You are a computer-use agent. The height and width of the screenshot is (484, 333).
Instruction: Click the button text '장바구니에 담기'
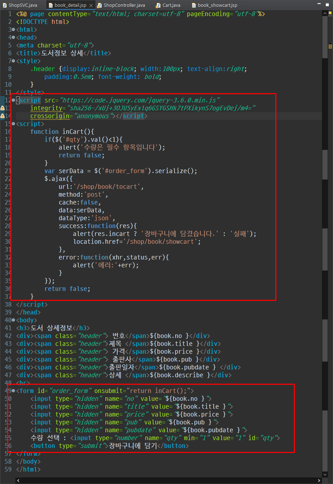coord(133,446)
